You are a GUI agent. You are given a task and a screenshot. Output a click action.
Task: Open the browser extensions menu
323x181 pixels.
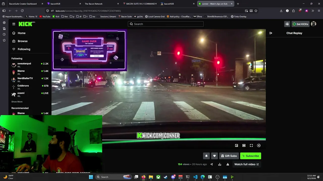tap(293, 11)
